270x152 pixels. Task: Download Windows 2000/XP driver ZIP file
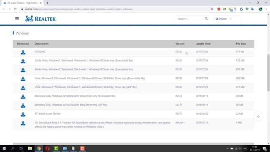click(23, 106)
